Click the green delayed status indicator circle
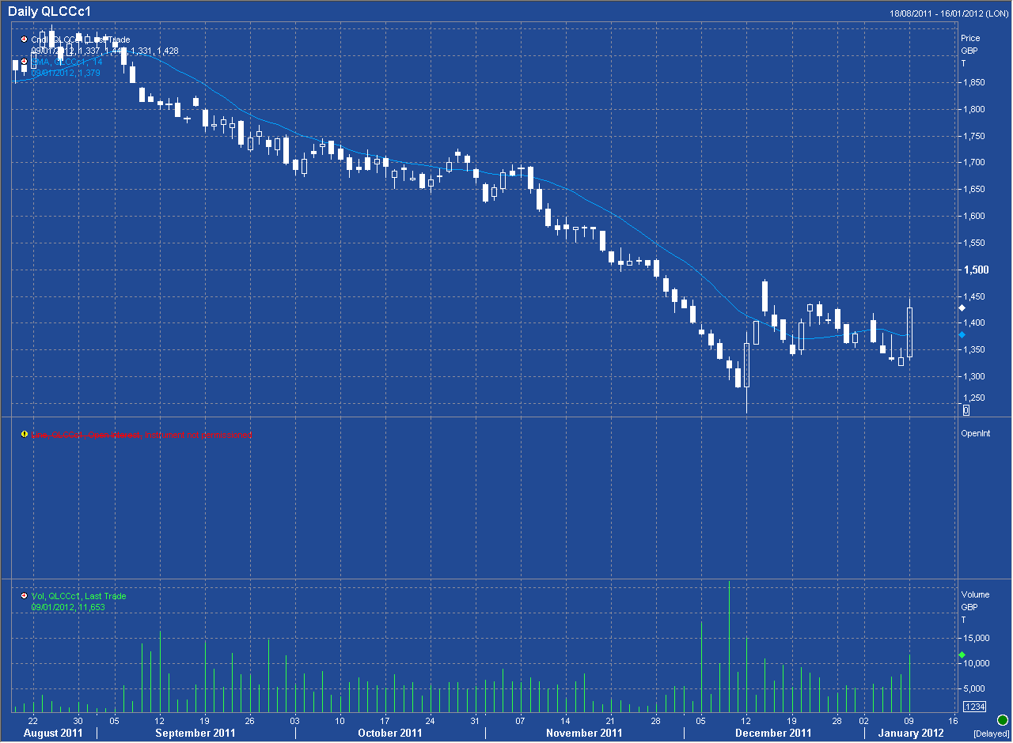The height and width of the screenshot is (743, 1013). coord(1002,720)
